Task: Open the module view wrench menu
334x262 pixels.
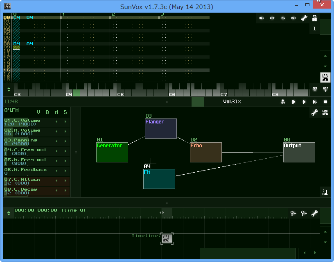Action: [315, 112]
